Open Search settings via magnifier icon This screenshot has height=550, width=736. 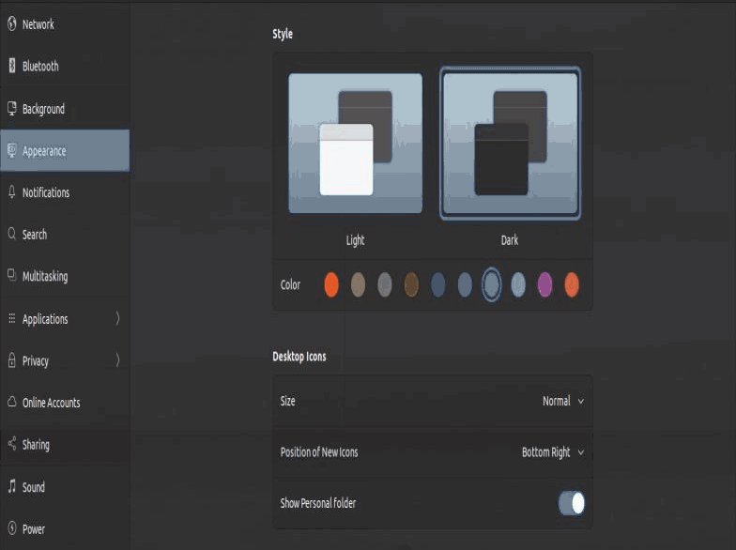click(x=12, y=234)
